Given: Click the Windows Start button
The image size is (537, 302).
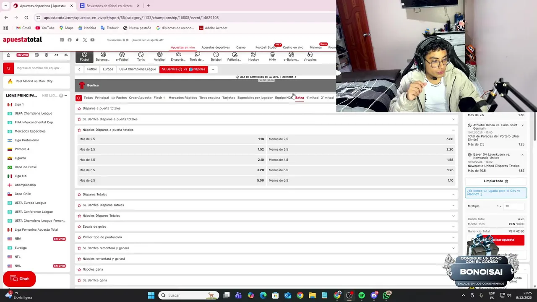Looking at the screenshot, I should [151, 295].
